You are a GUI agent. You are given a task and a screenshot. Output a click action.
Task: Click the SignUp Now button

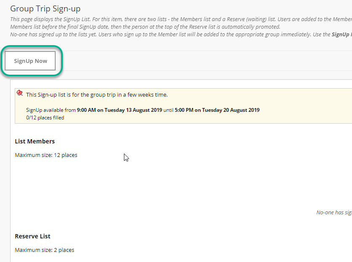(x=30, y=61)
